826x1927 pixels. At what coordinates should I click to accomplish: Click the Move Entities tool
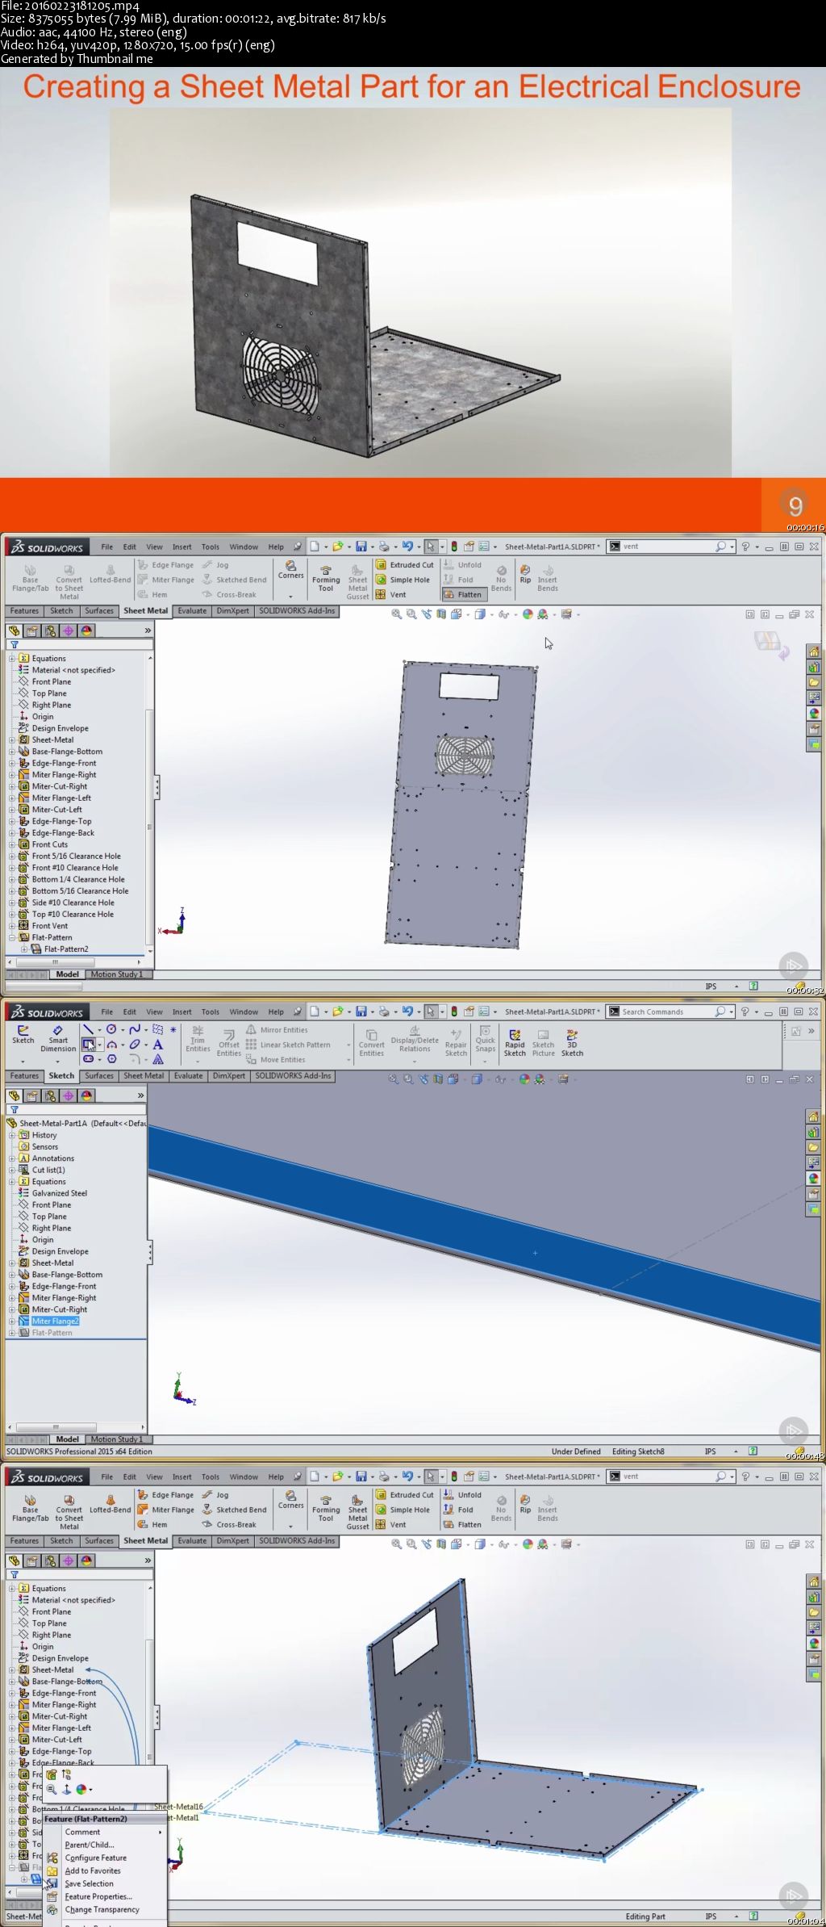point(275,1060)
